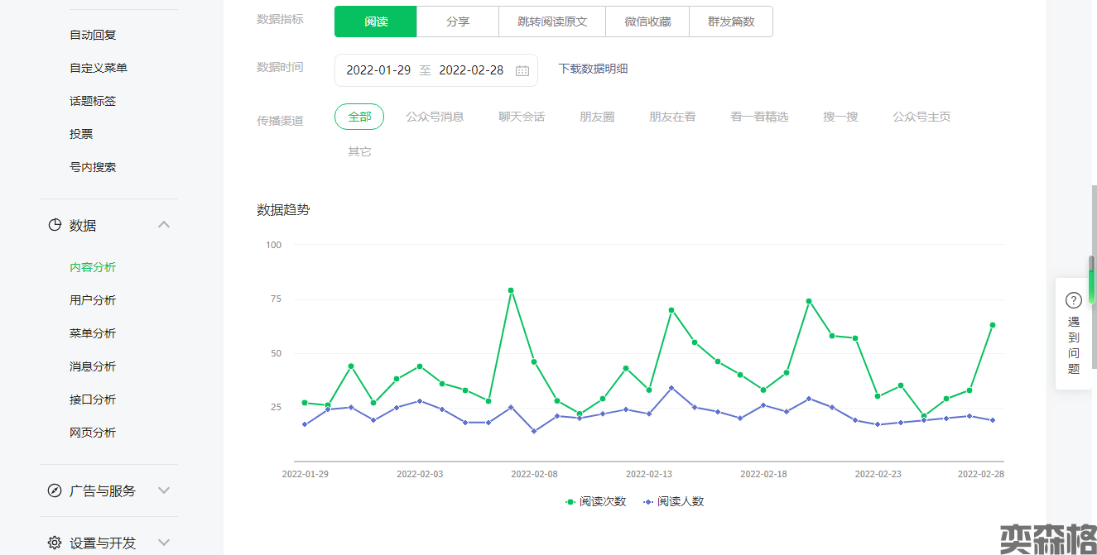The height and width of the screenshot is (555, 1097).
Task: Open 用户分析 in the sidebar
Action: (x=93, y=300)
